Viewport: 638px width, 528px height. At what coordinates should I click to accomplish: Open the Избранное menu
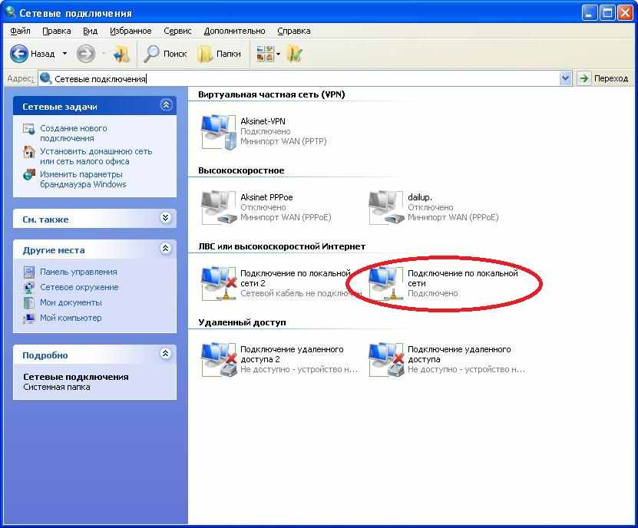(x=131, y=31)
